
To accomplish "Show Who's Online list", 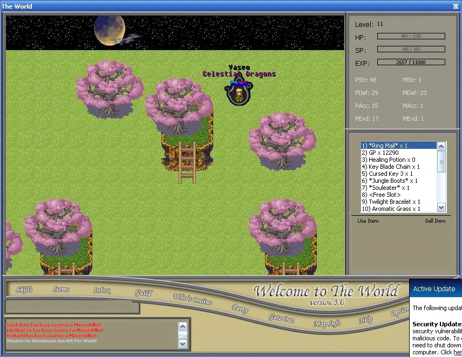I will click(192, 299).
